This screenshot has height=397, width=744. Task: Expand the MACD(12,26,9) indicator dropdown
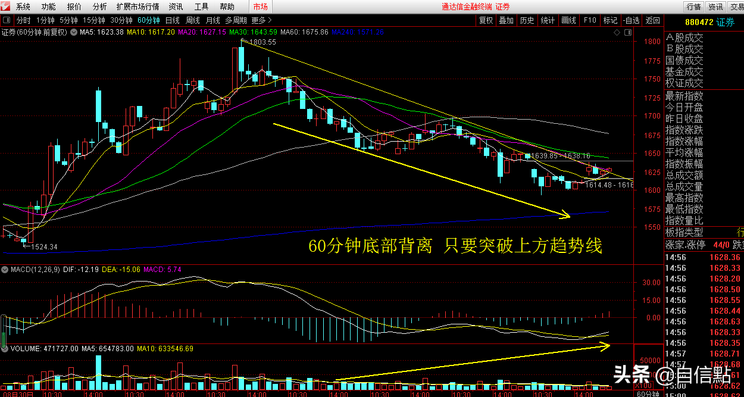[5, 270]
